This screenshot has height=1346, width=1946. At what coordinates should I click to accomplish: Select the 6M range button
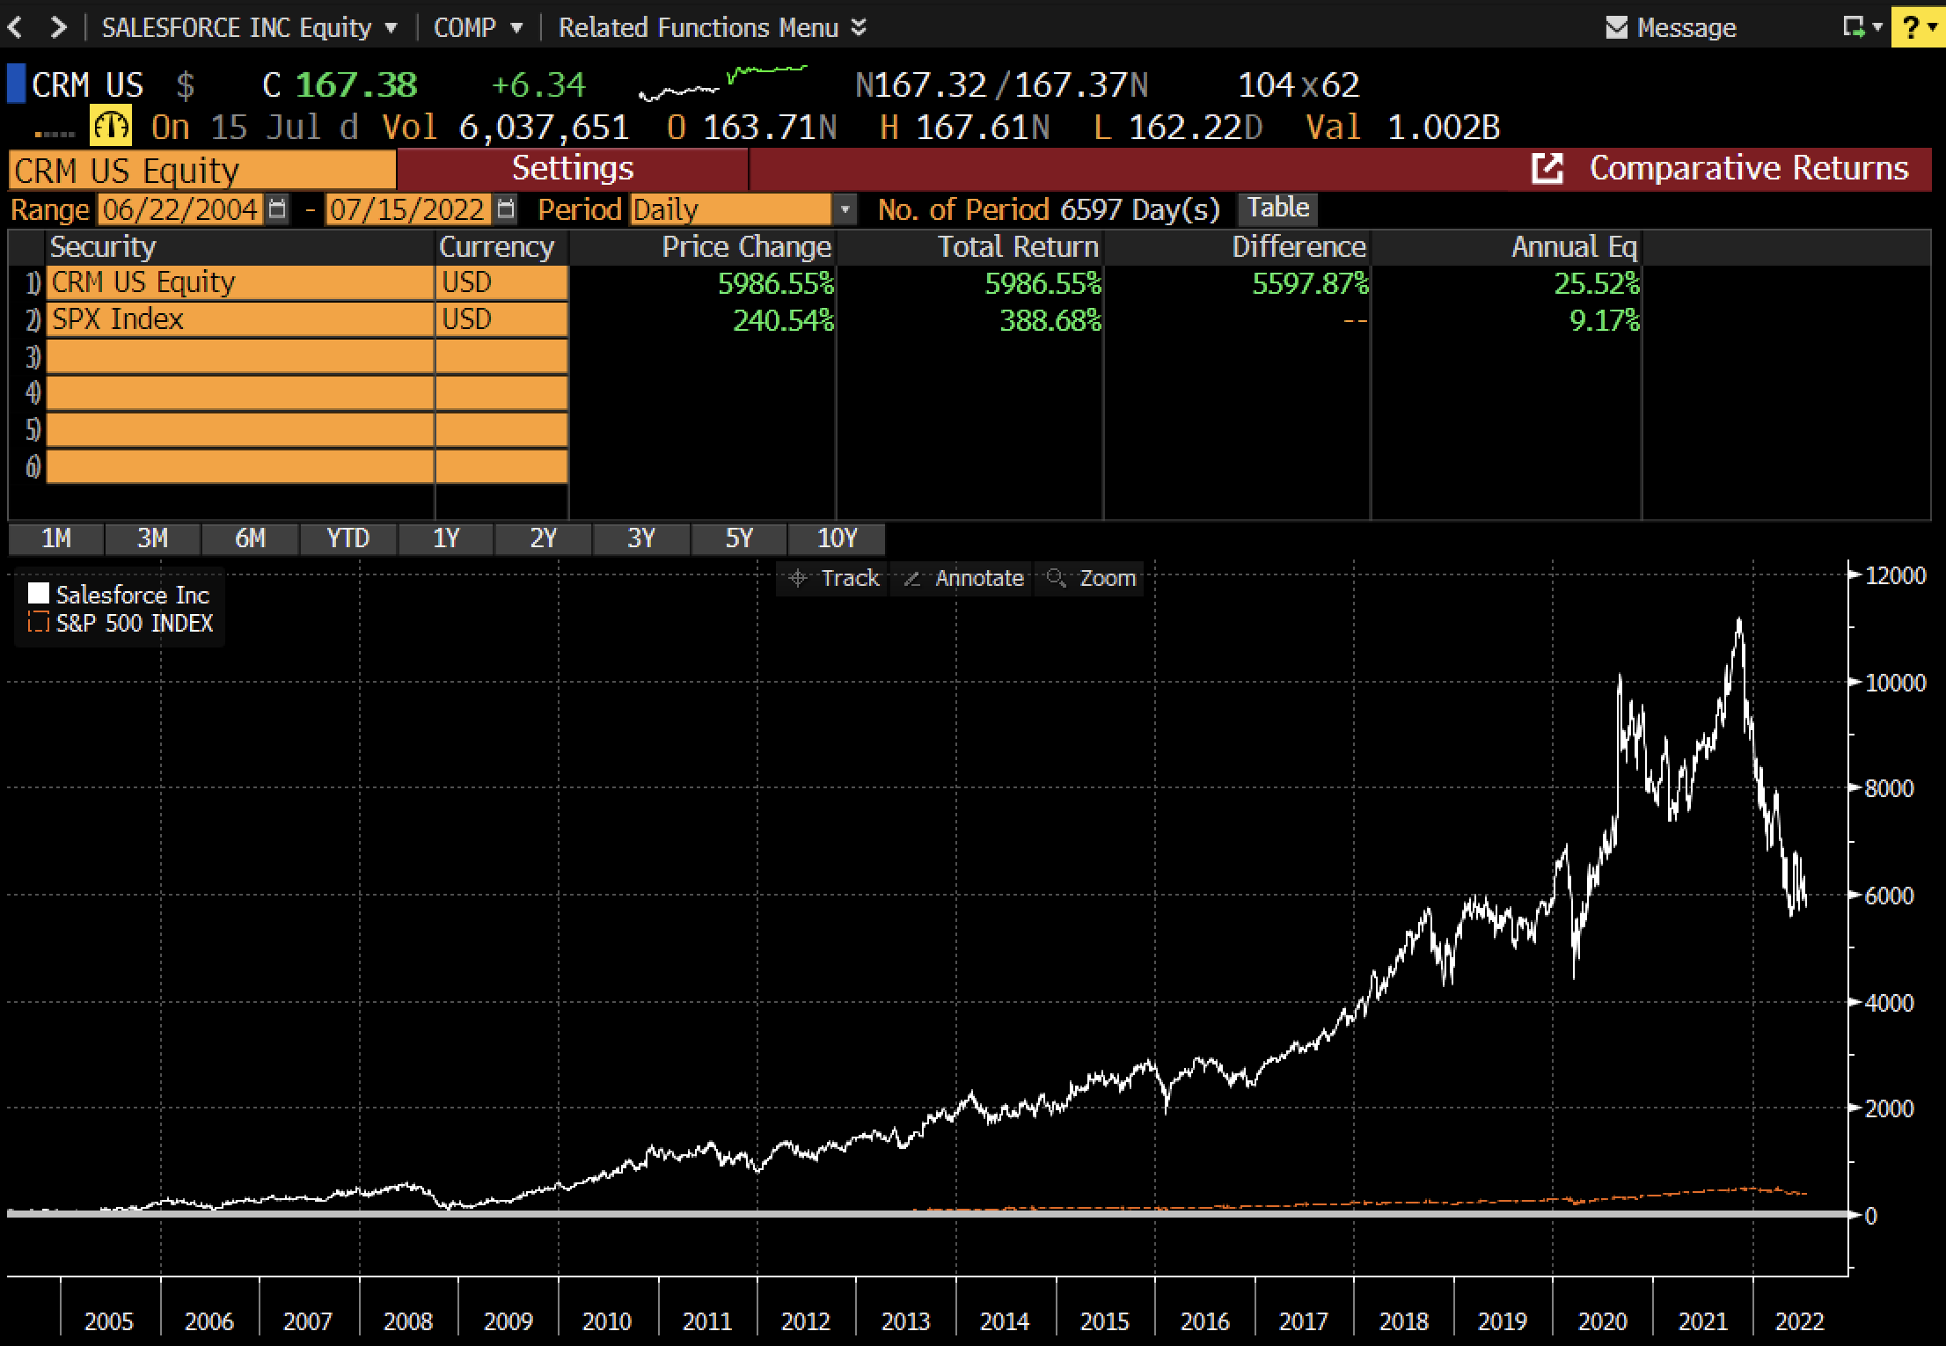point(251,538)
